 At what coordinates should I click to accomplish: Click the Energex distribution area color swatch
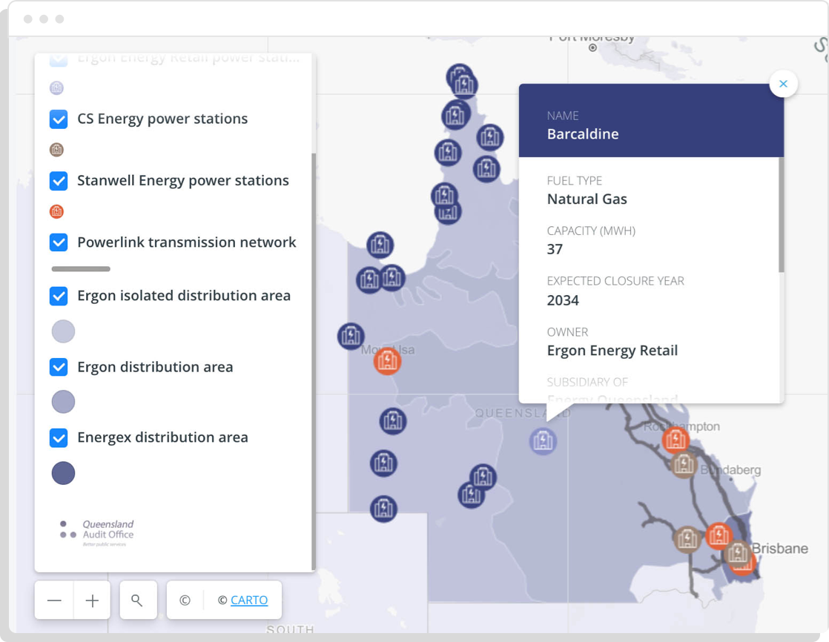click(x=63, y=473)
